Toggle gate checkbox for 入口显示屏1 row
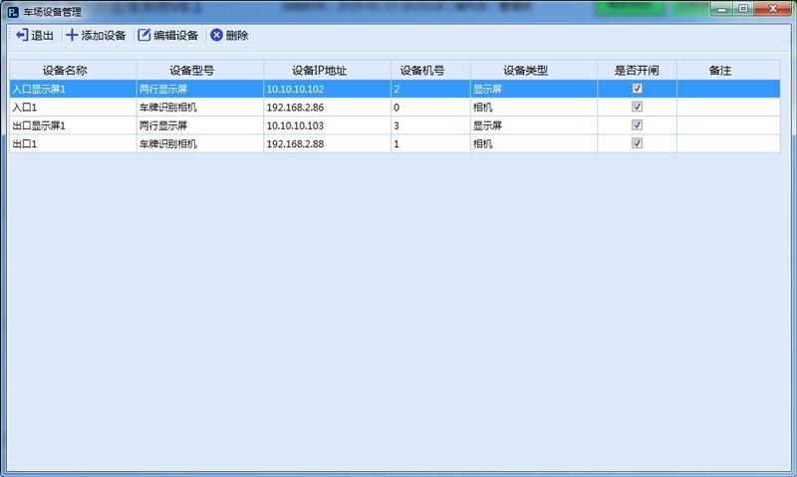 pyautogui.click(x=638, y=89)
